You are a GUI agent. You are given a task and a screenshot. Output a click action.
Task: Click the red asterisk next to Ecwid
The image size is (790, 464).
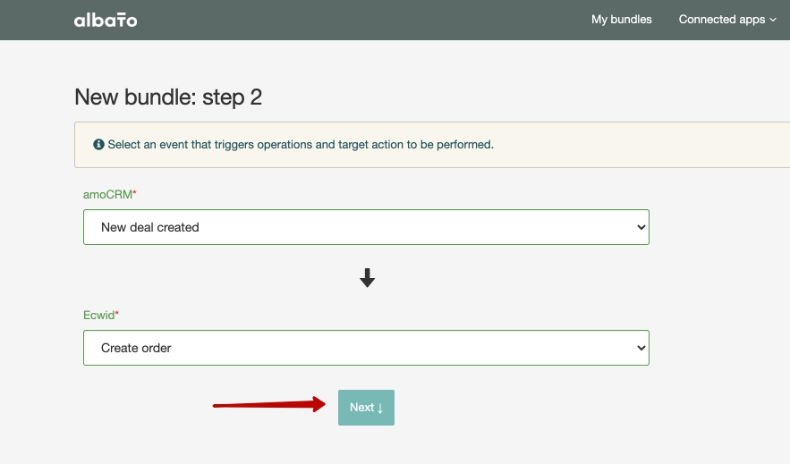[x=116, y=314]
